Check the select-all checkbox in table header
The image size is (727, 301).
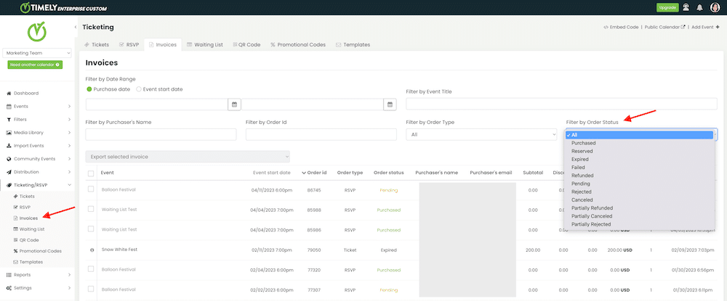click(x=91, y=173)
